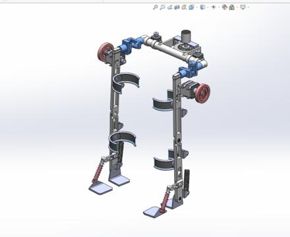Viewport: 290px width, 237px height.
Task: Select the gray cylinder atop the frame
Action: point(187,36)
